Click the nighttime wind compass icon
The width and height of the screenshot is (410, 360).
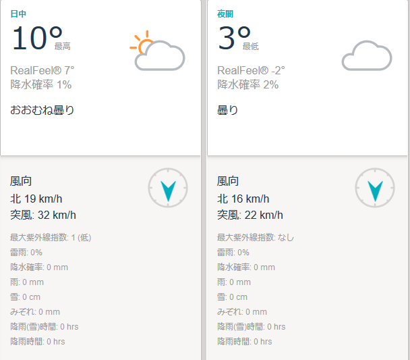(375, 188)
